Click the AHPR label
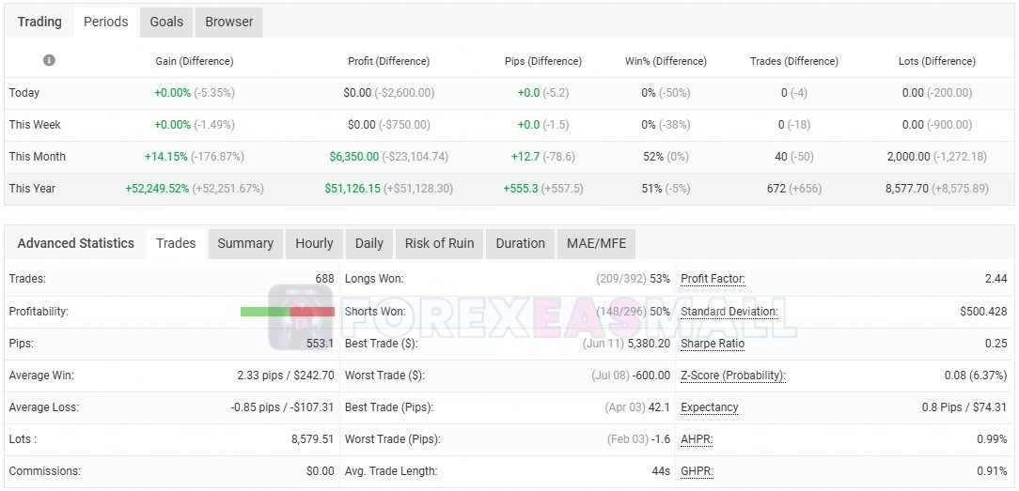1019x491 pixels. [x=697, y=439]
